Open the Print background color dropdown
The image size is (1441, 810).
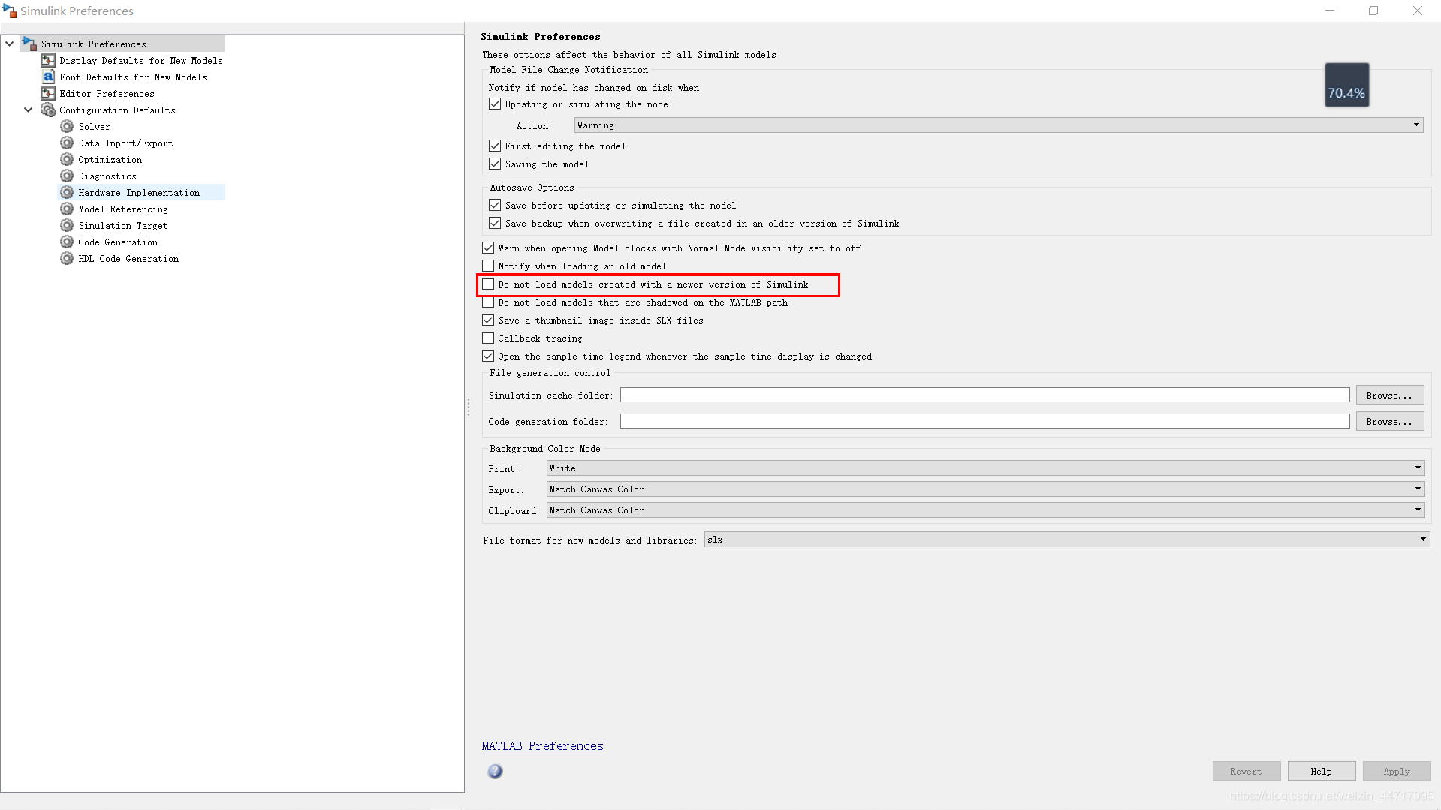pos(985,468)
